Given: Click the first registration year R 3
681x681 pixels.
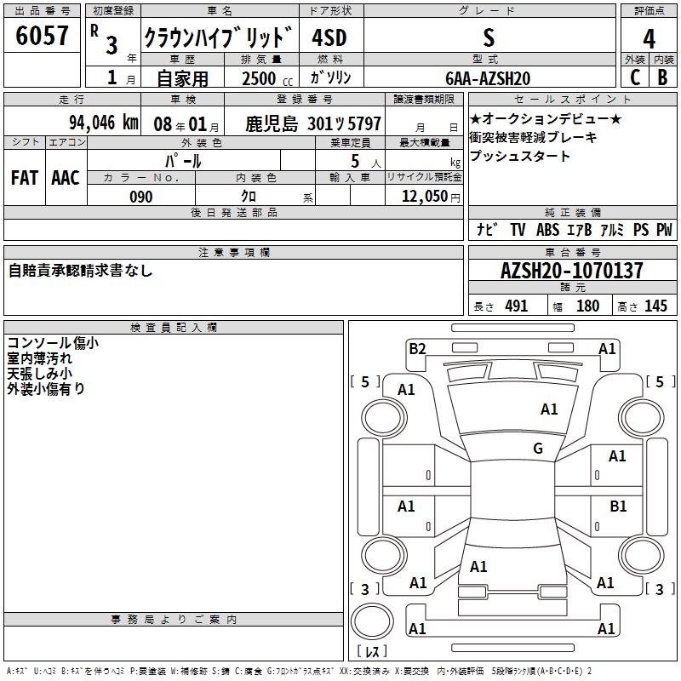Looking at the screenshot, I should click(x=104, y=39).
